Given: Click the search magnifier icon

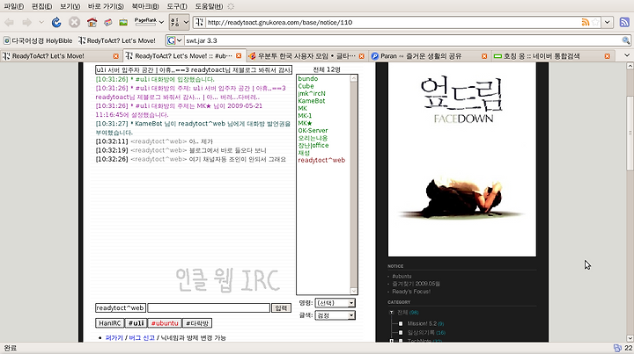Looking at the screenshot, I should (625, 40).
